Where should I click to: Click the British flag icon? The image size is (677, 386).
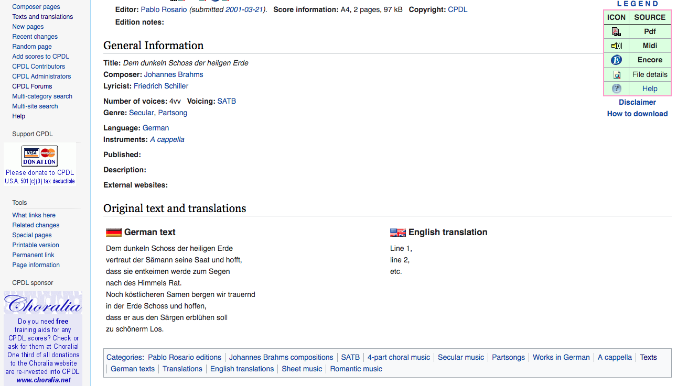397,233
